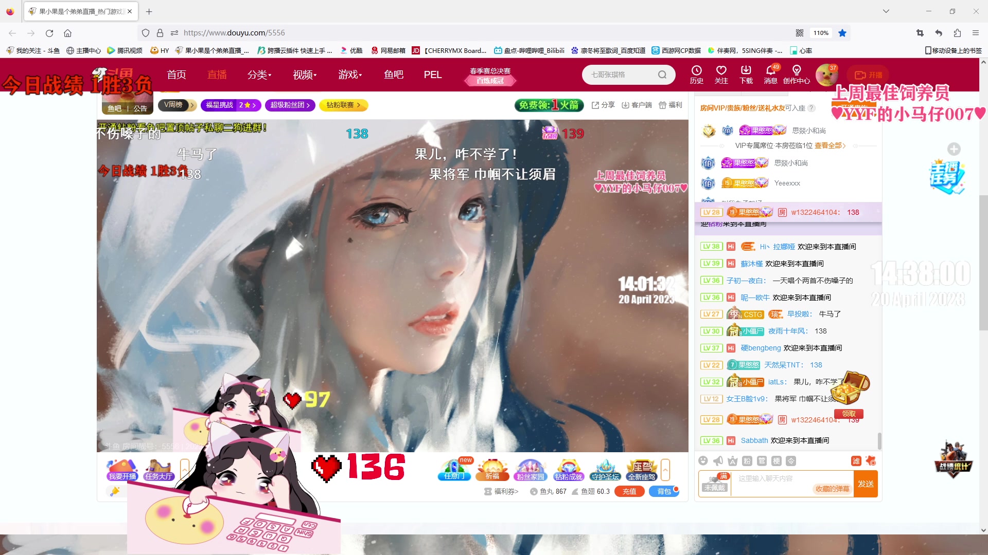Click the page vertical scrollbar

click(983, 262)
